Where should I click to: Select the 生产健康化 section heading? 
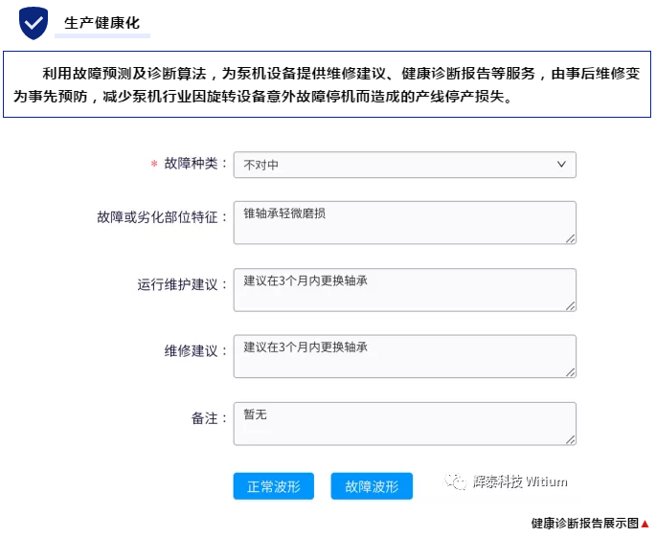click(x=102, y=23)
